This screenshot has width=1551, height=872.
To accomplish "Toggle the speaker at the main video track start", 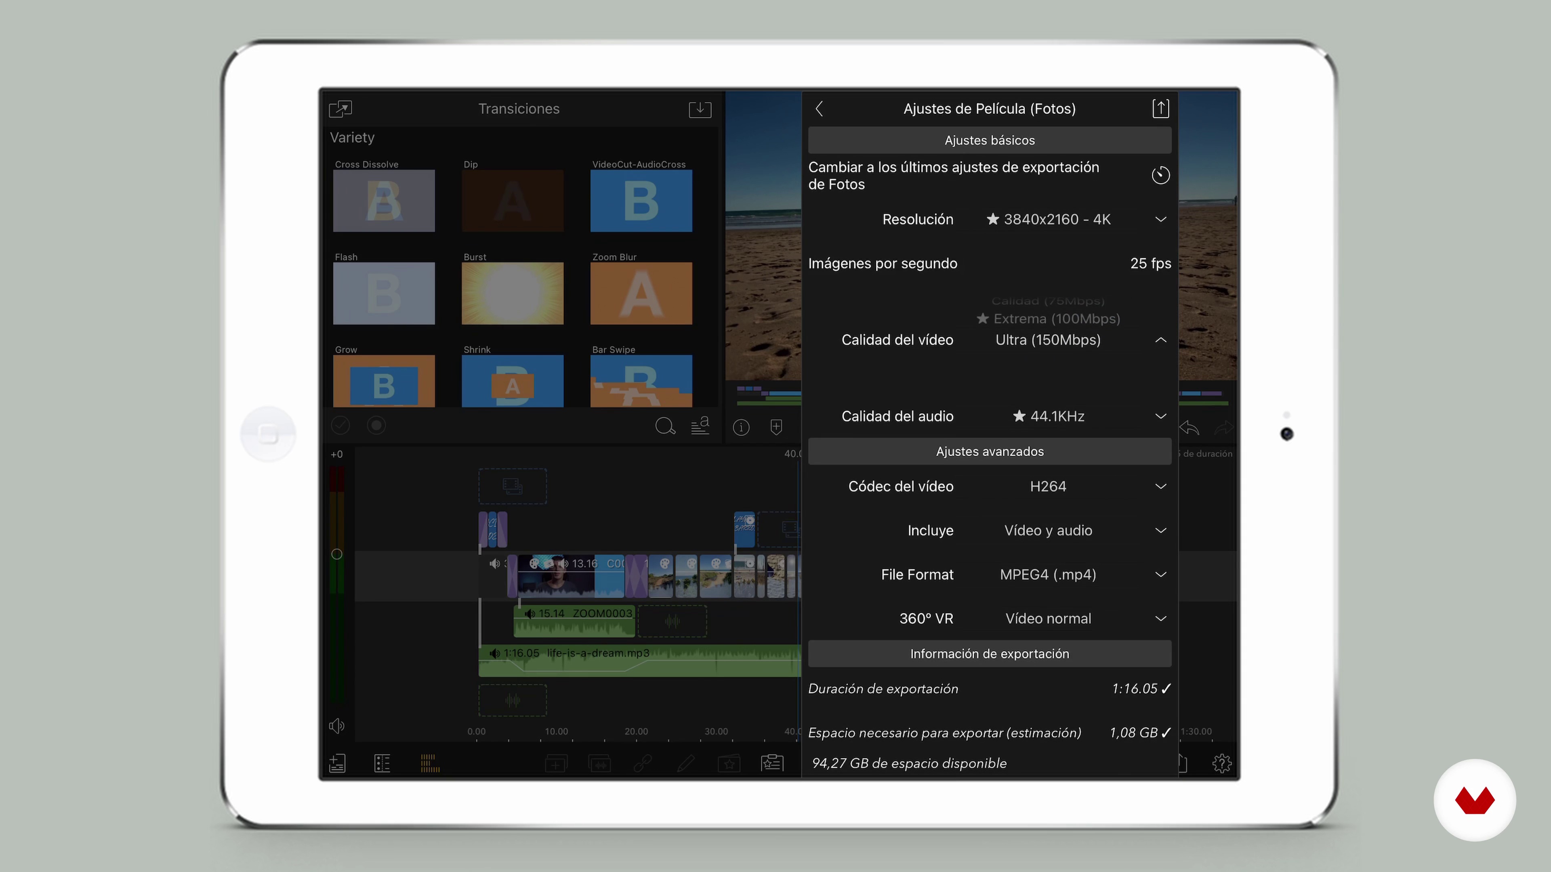I will point(494,564).
